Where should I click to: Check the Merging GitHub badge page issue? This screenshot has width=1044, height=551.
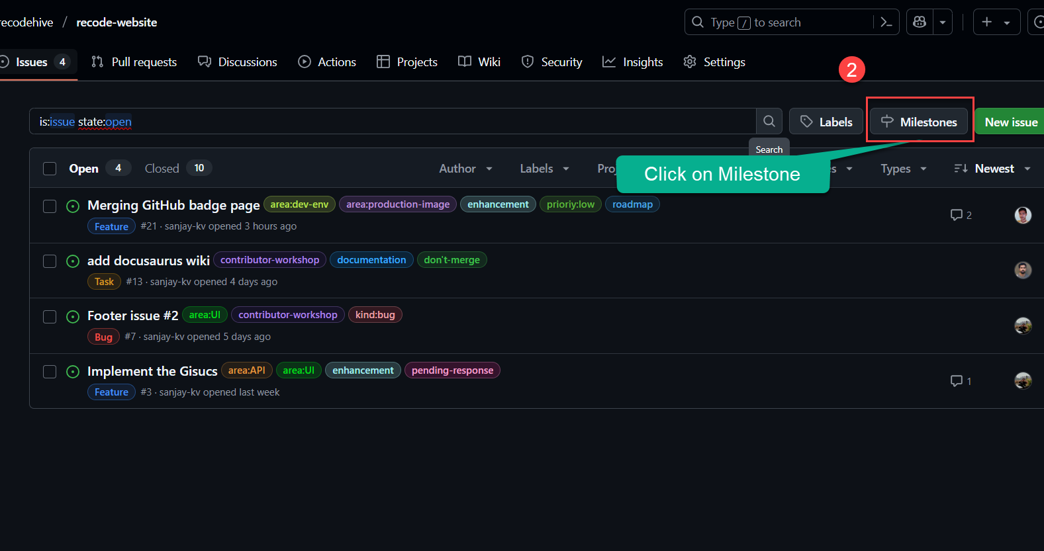(x=50, y=206)
